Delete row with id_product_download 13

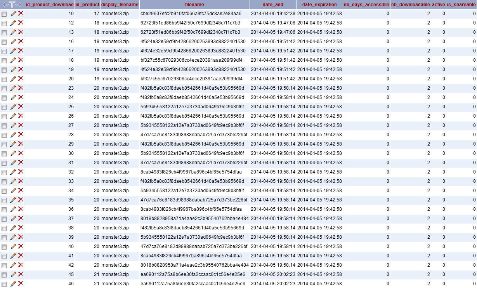21,32
